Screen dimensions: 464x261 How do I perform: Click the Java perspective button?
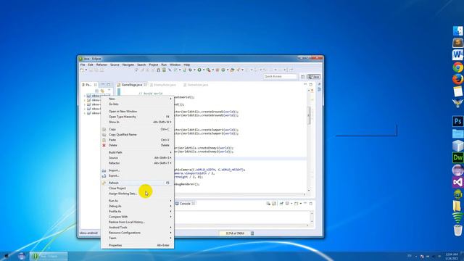click(314, 77)
